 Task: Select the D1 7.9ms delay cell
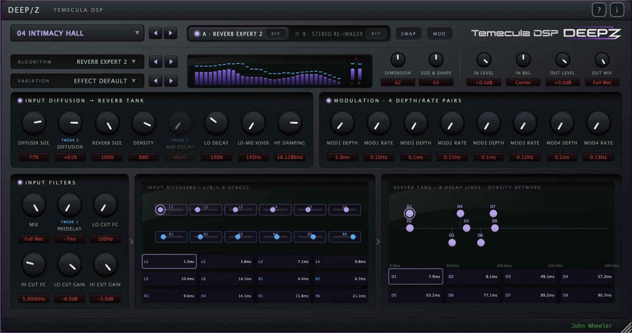click(416, 276)
